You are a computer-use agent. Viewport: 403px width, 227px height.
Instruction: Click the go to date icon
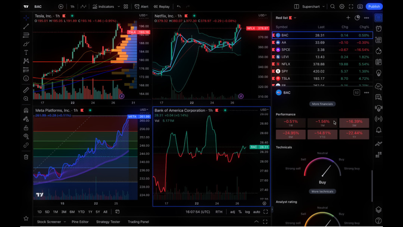[x=117, y=212]
